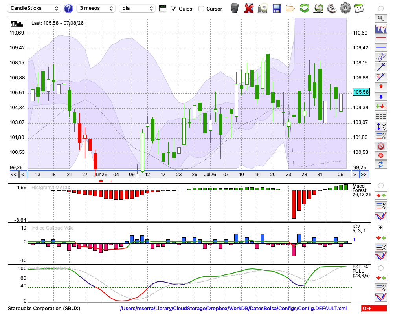This screenshot has height=314, width=393.
Task: Click the 'Last: 105.58 - 07/08/26' text
Action: click(x=58, y=23)
